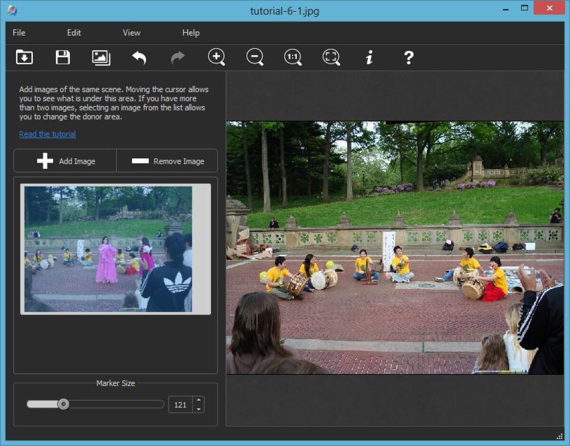The width and height of the screenshot is (570, 446).
Task: Save the current project
Action: click(x=63, y=57)
